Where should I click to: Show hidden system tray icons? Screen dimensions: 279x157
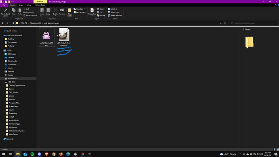point(241,154)
